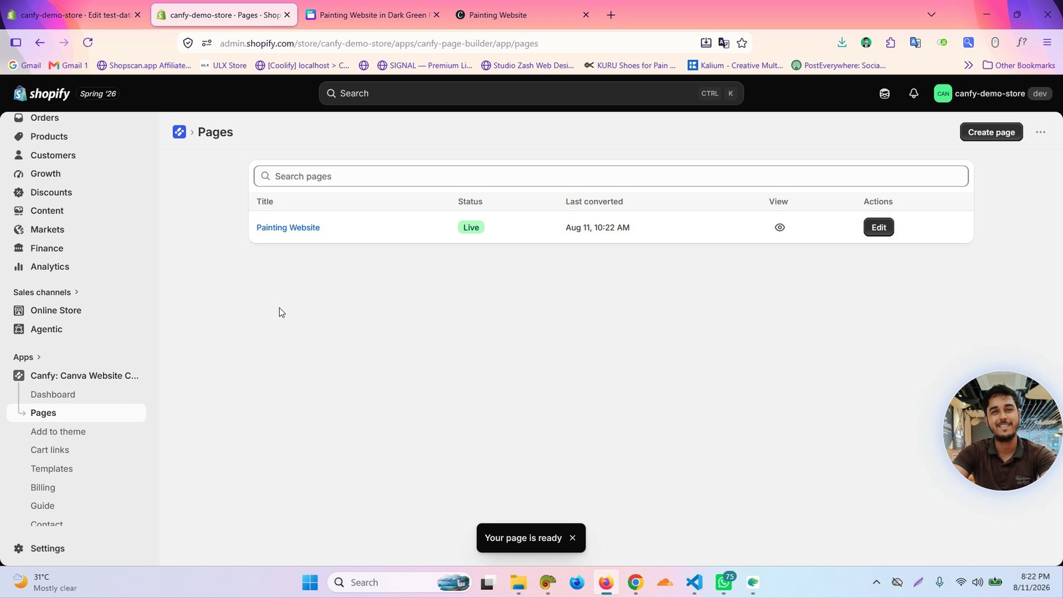This screenshot has height=598, width=1063.
Task: Open Templates under the Canfy app
Action: point(52,469)
